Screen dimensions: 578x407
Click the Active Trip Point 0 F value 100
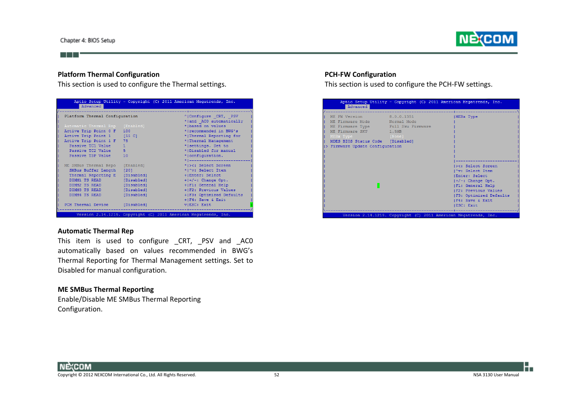127,131
